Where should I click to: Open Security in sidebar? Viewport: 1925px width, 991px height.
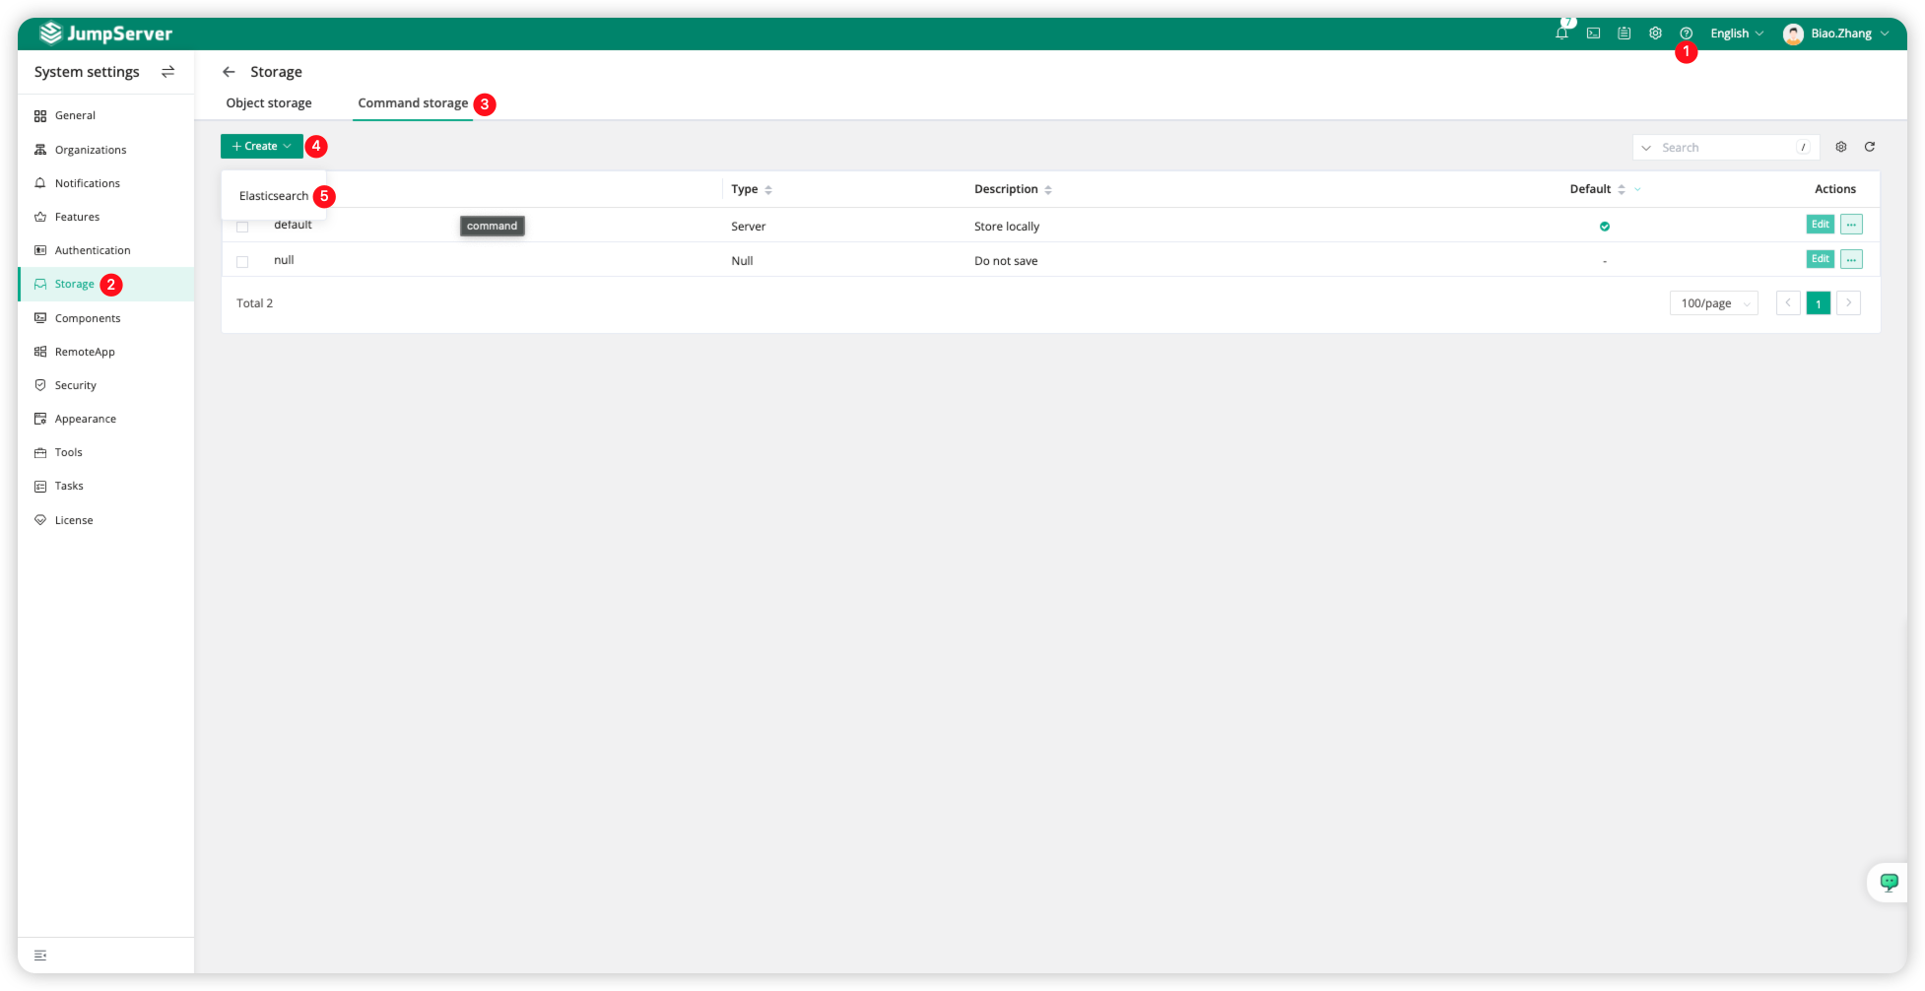coord(106,385)
